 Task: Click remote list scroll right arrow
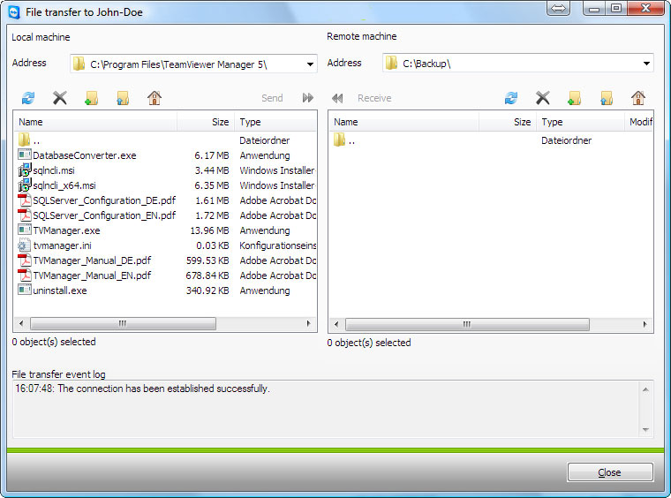[x=645, y=324]
